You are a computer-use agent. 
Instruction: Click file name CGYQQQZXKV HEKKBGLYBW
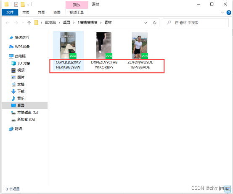(68, 65)
